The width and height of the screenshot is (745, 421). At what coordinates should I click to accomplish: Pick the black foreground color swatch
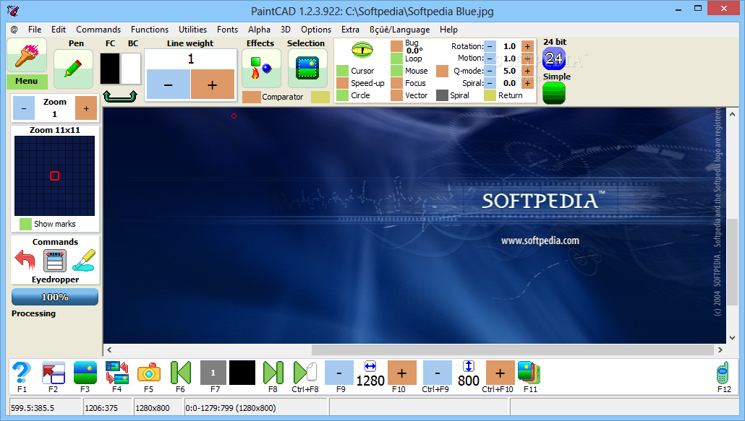click(110, 69)
